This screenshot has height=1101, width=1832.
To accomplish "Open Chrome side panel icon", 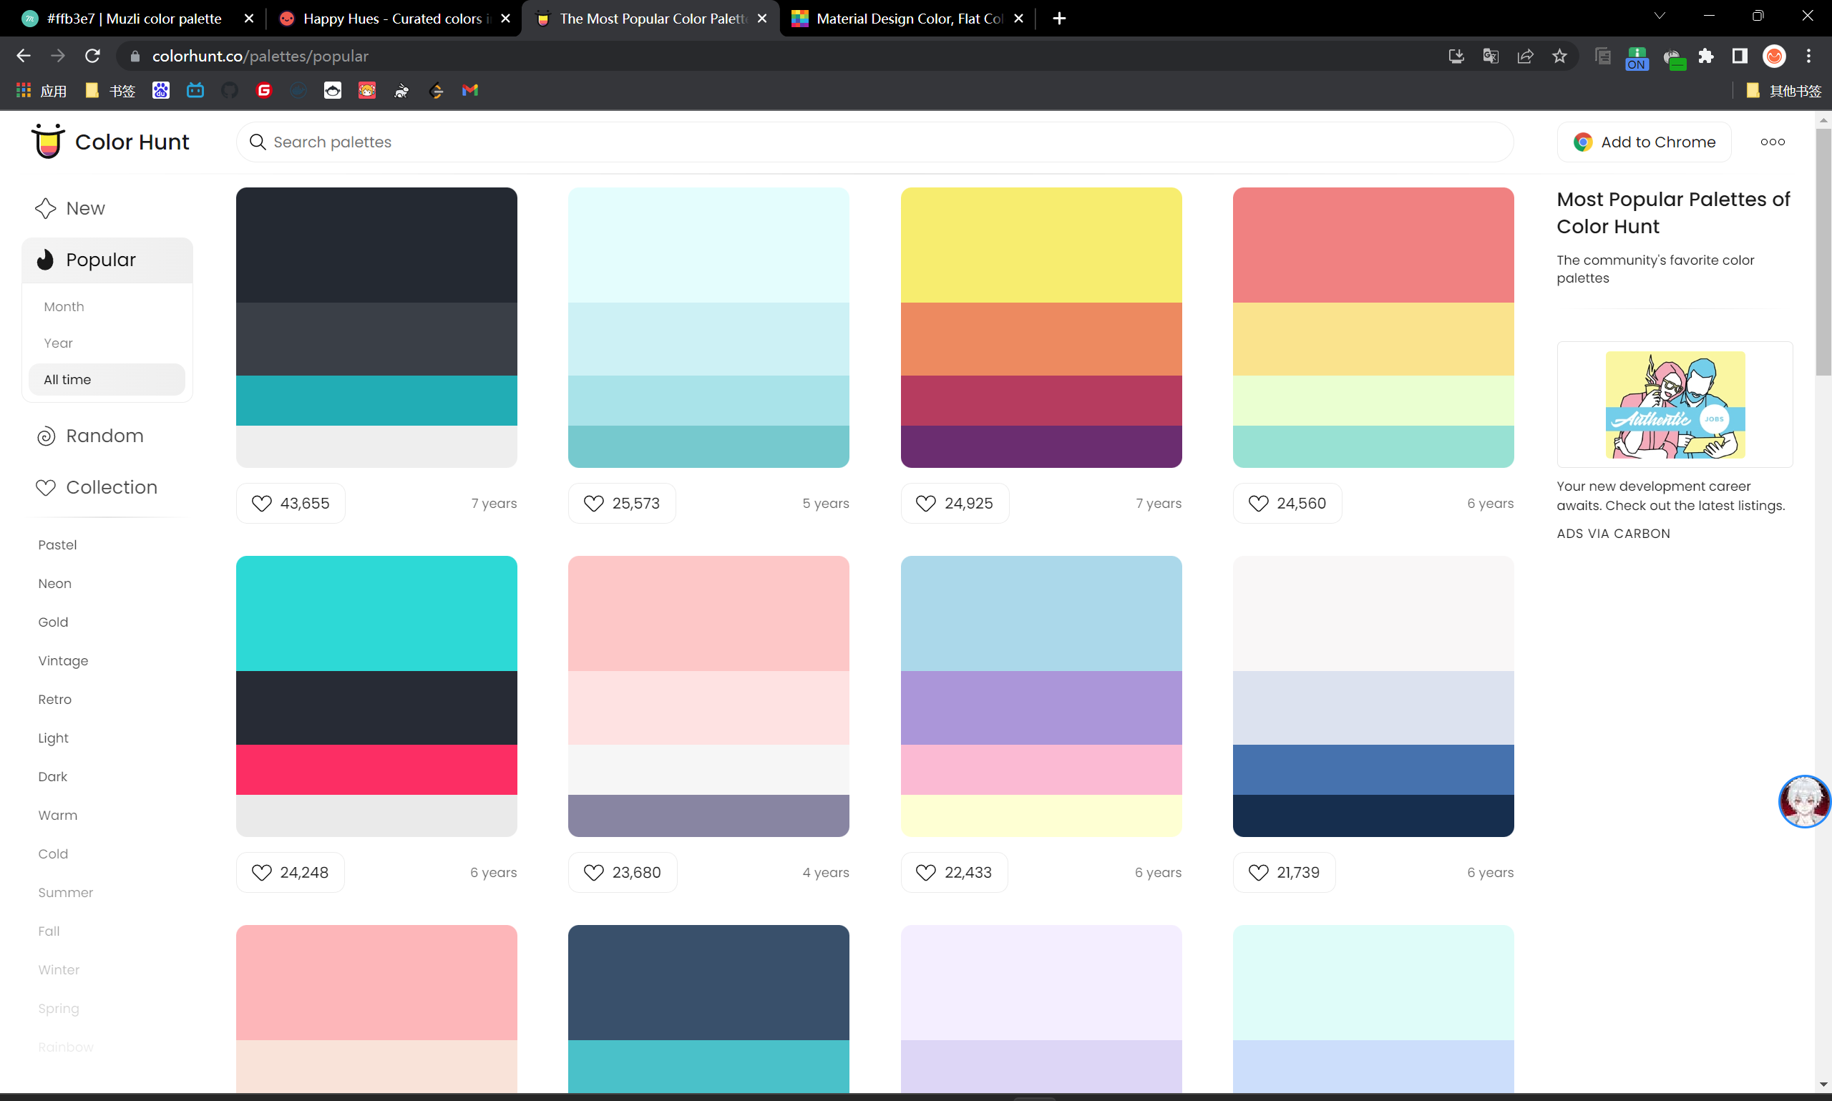I will (1738, 57).
